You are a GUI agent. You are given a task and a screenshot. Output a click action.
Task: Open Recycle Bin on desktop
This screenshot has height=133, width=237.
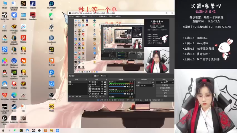coord(4,28)
